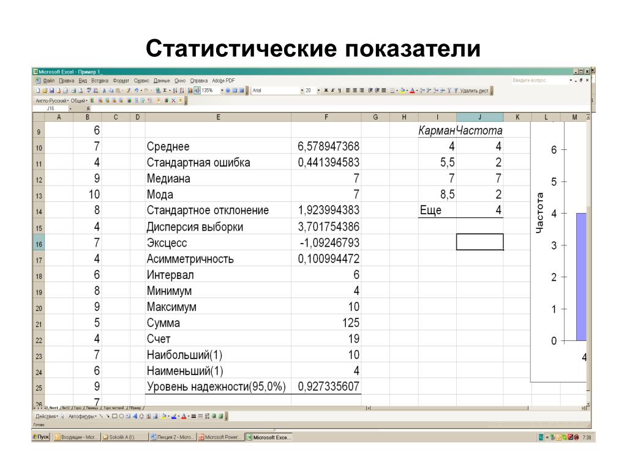Select the Line drawing tool
627x470 pixels.
click(101, 416)
